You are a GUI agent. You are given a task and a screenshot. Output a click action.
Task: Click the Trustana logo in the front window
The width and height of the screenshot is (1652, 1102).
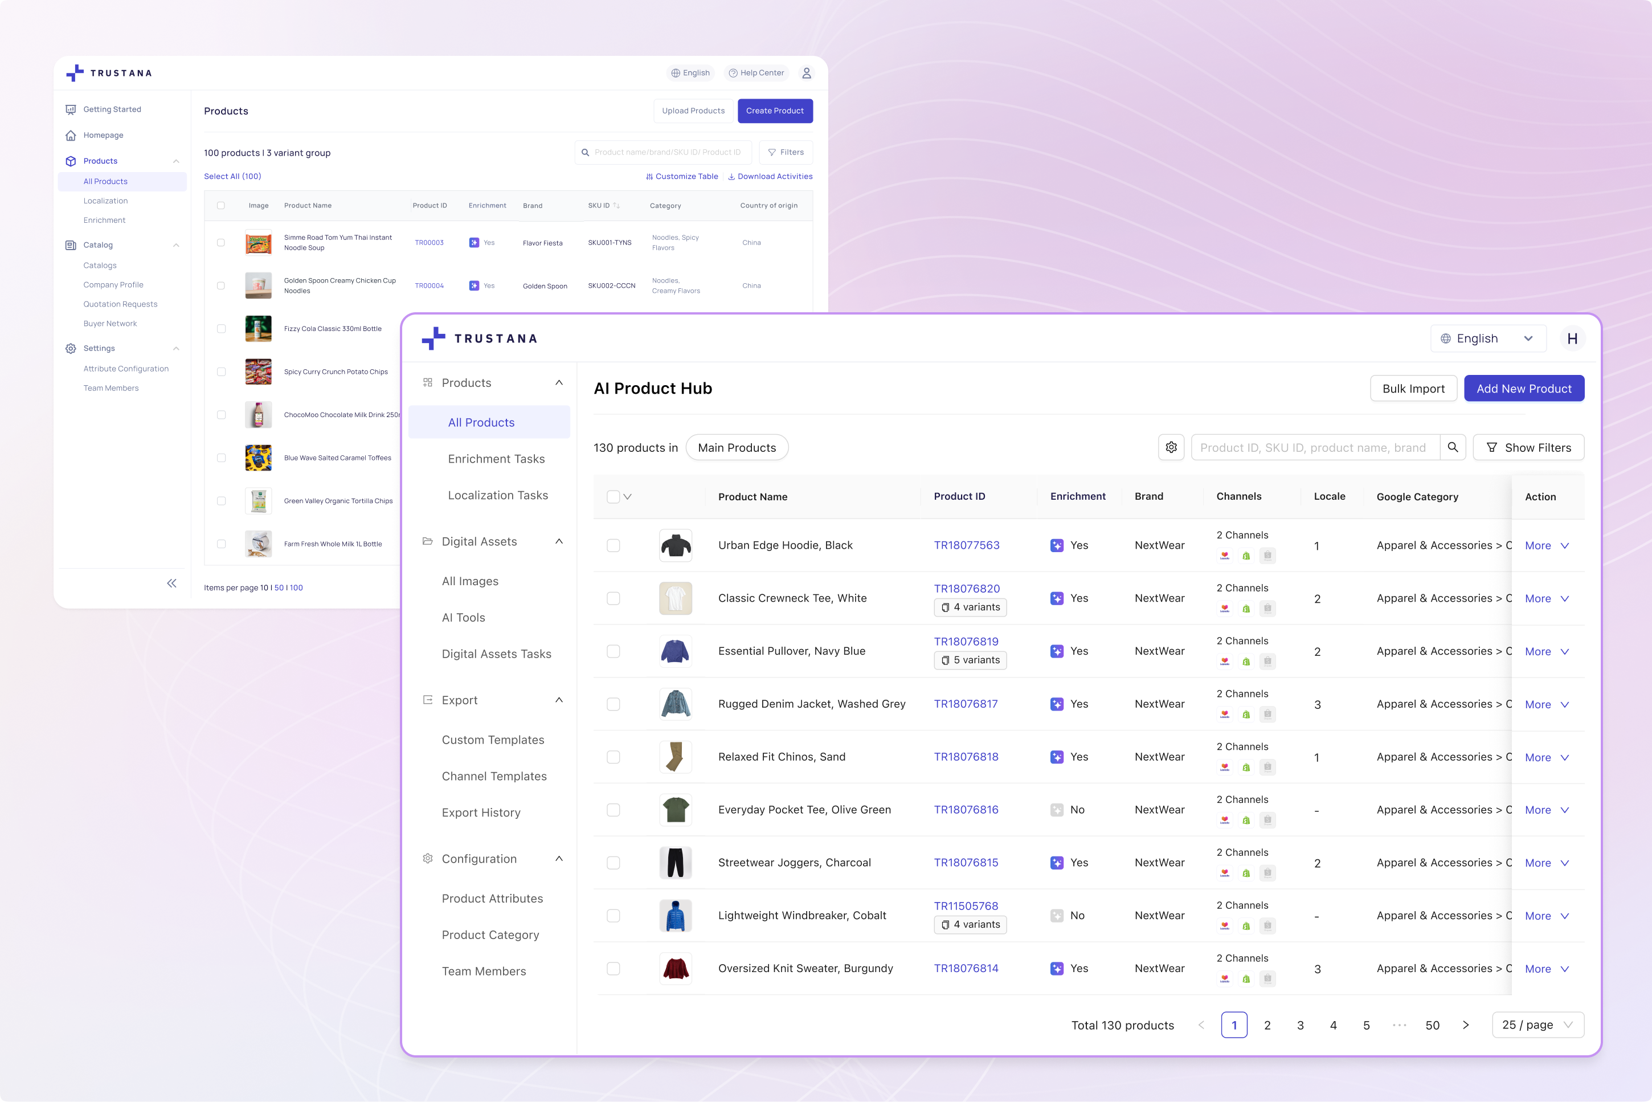(x=479, y=339)
